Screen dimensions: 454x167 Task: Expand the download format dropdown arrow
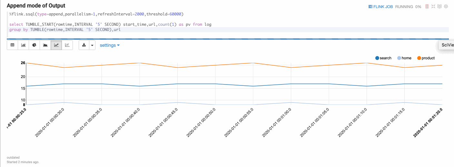pos(92,45)
